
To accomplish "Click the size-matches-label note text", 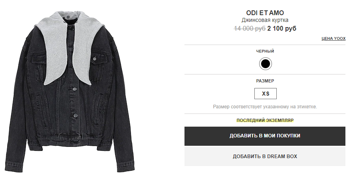I will tap(265, 107).
